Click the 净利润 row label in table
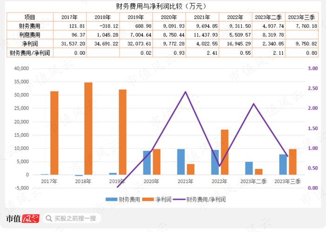This screenshot has height=232, width=326. (x=30, y=44)
